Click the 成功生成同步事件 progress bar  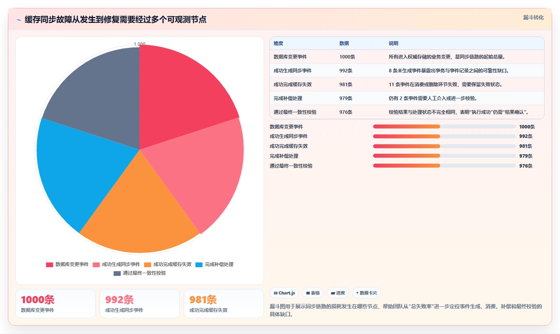coord(445,136)
